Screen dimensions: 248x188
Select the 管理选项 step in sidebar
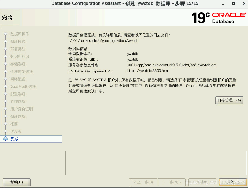point(18,101)
